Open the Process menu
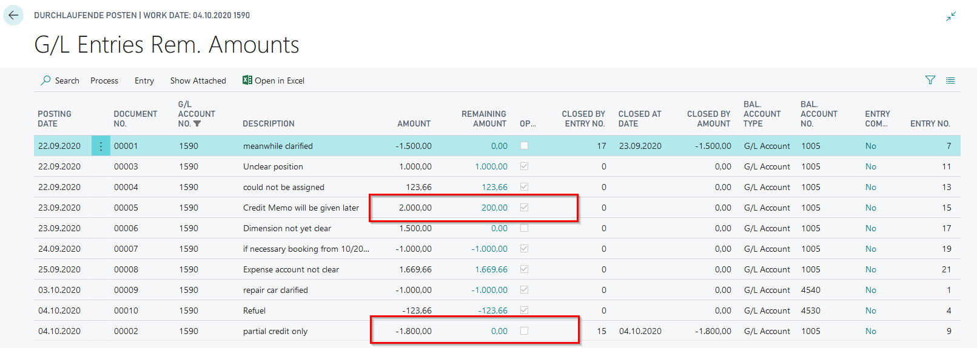The image size is (977, 348). (x=104, y=80)
